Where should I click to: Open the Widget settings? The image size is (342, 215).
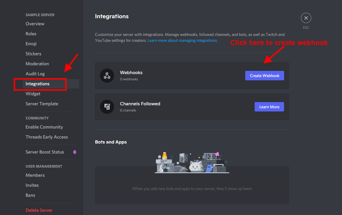[x=33, y=94]
